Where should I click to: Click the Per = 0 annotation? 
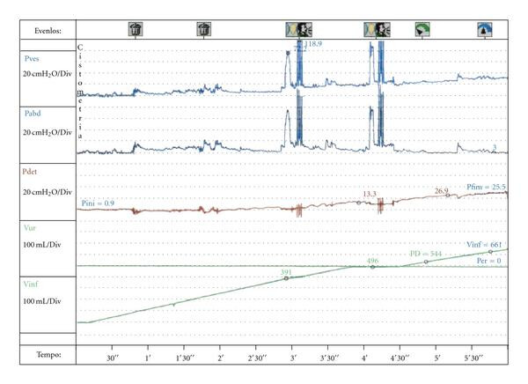click(x=489, y=261)
